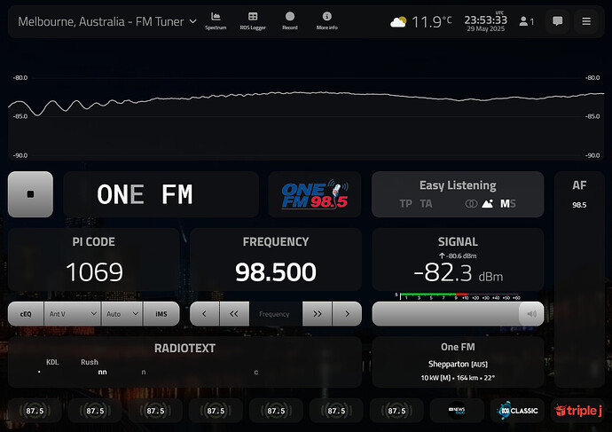Show More info panel
The image size is (612, 432).
click(x=326, y=21)
